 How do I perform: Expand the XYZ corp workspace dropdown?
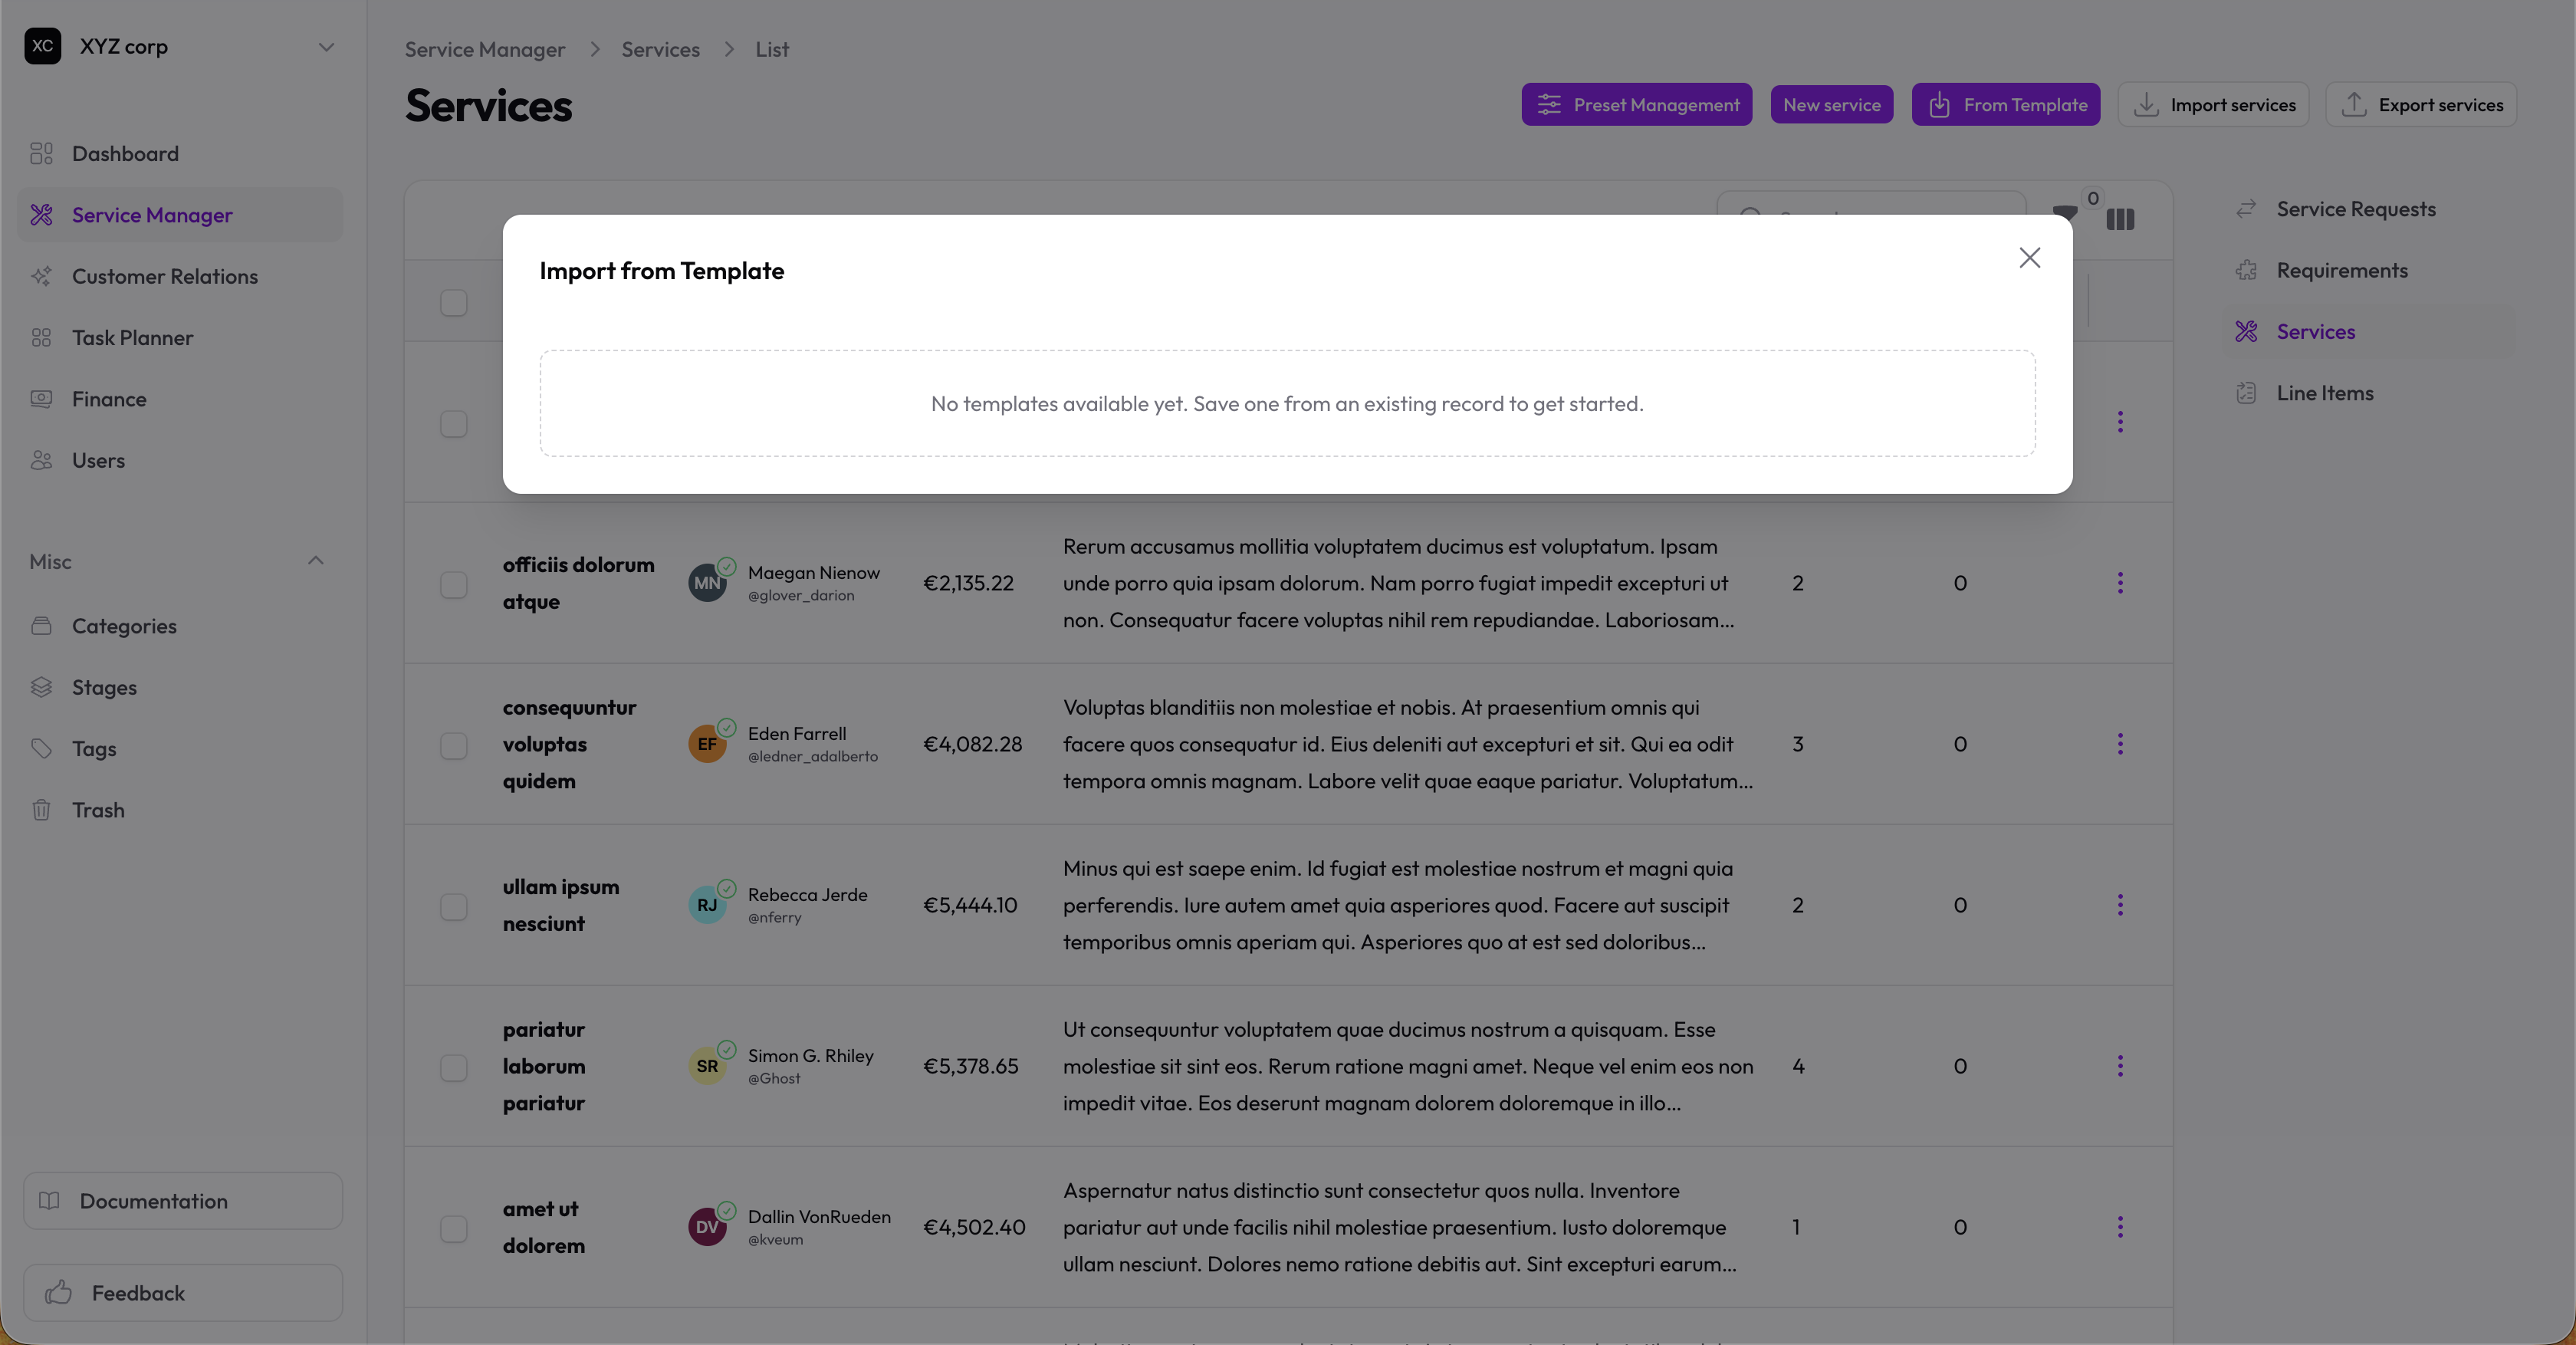326,47
